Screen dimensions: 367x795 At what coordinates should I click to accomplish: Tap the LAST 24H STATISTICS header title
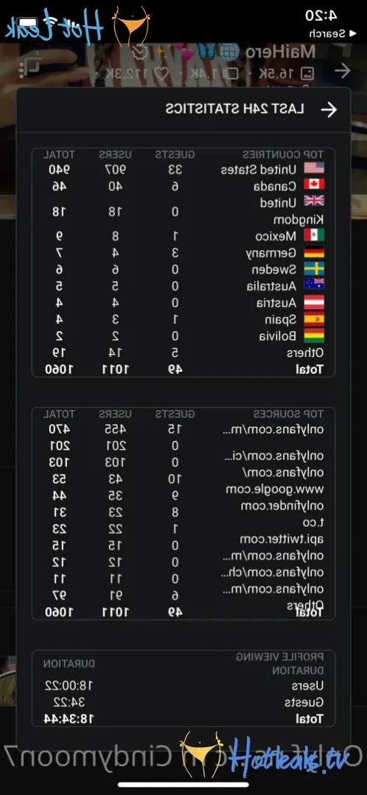(x=234, y=109)
